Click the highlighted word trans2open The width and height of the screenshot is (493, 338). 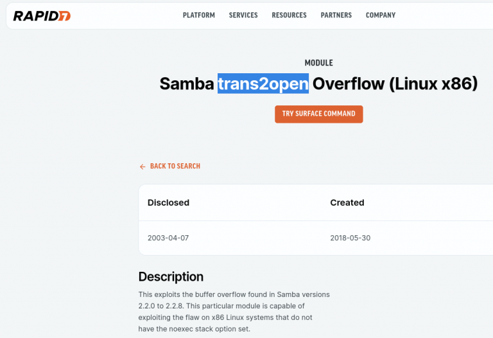tap(263, 84)
